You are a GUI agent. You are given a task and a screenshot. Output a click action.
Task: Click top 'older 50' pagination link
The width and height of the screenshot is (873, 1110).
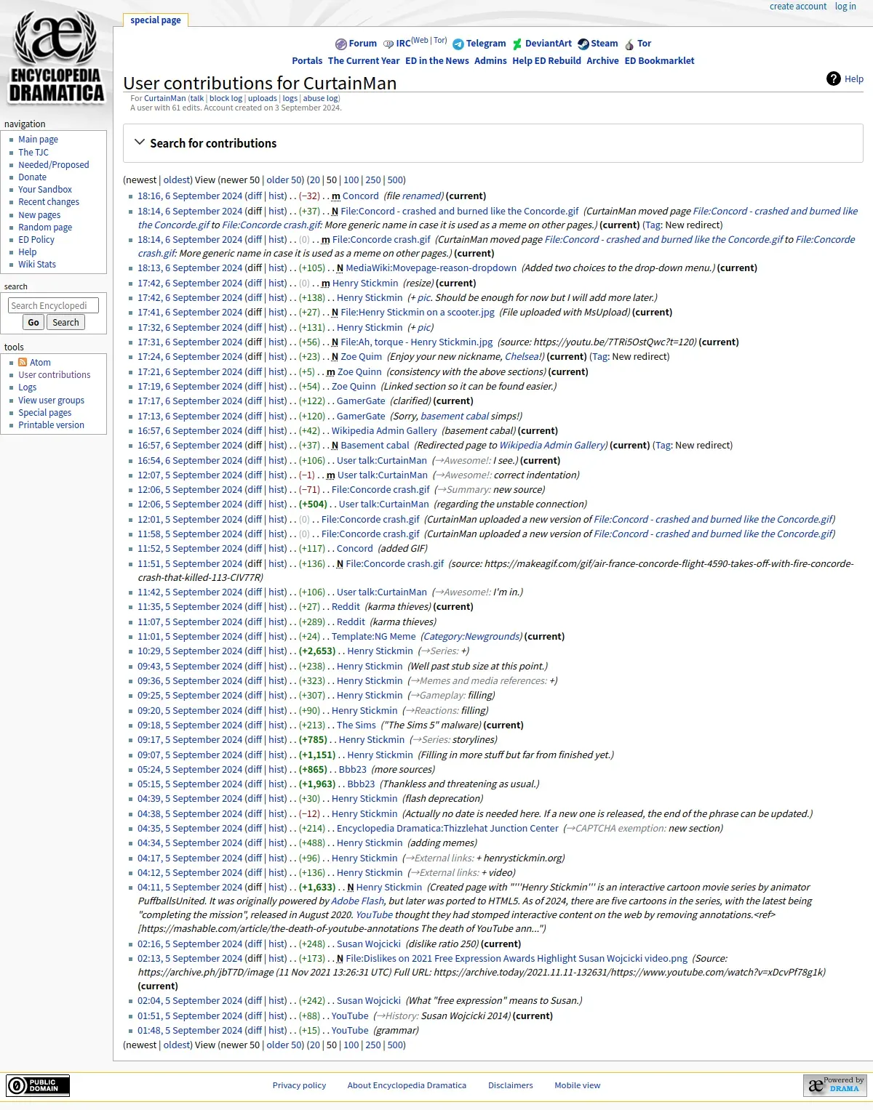point(284,180)
